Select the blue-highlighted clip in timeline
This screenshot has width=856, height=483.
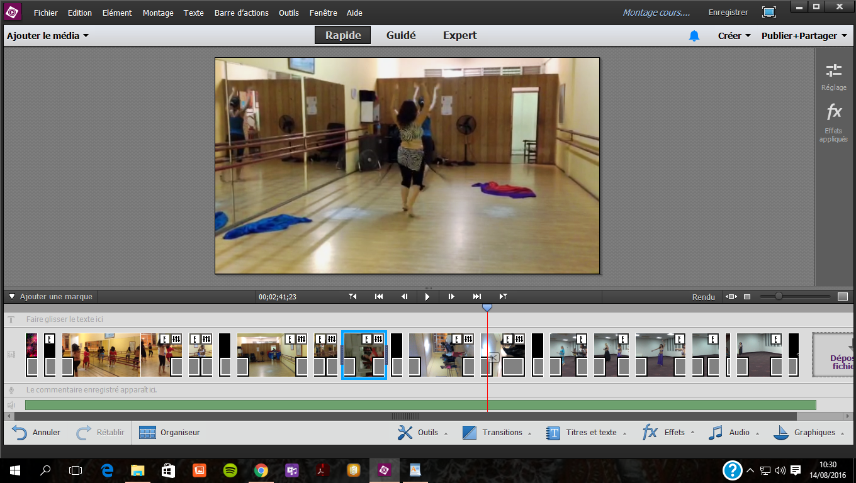point(363,352)
